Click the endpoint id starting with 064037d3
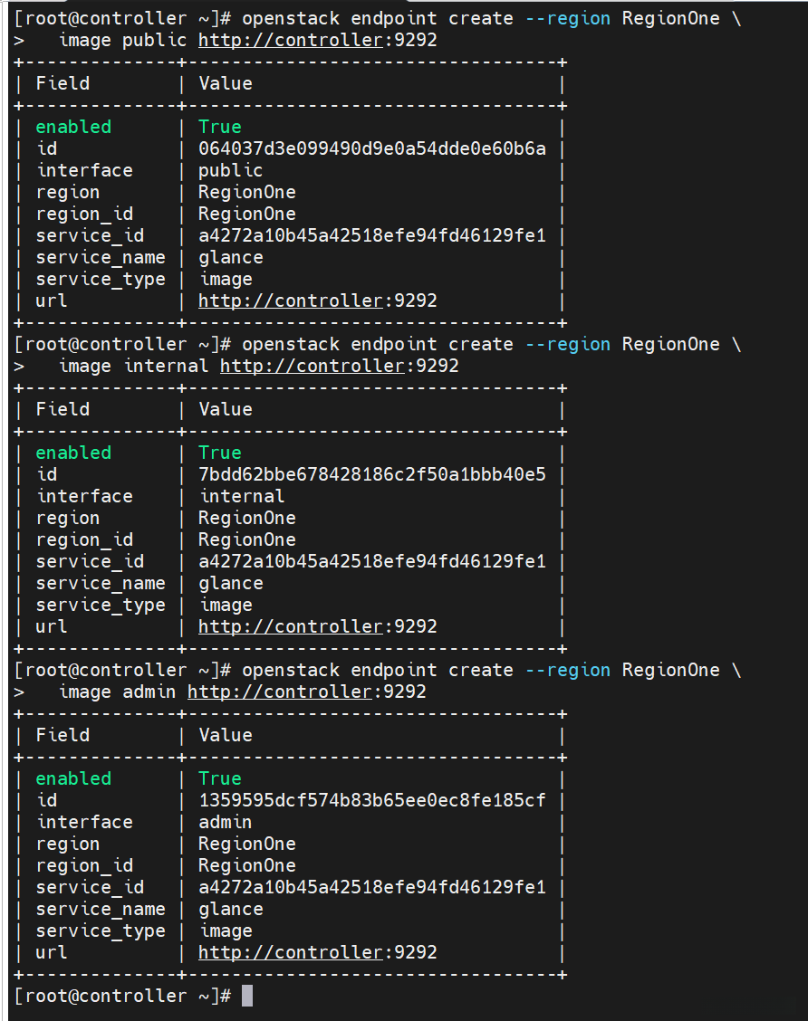The width and height of the screenshot is (808, 1021). (372, 148)
